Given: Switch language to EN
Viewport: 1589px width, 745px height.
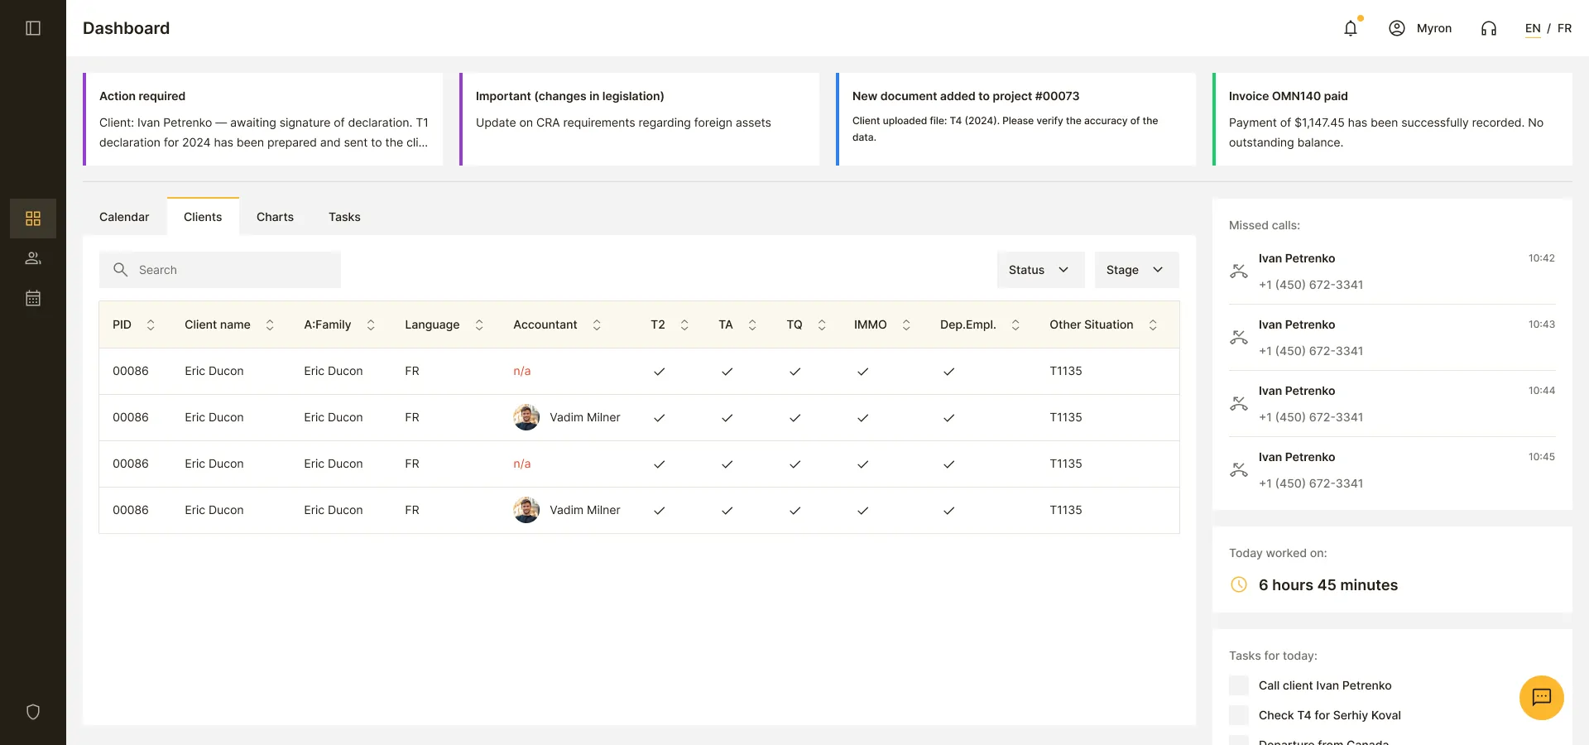Looking at the screenshot, I should tap(1533, 28).
